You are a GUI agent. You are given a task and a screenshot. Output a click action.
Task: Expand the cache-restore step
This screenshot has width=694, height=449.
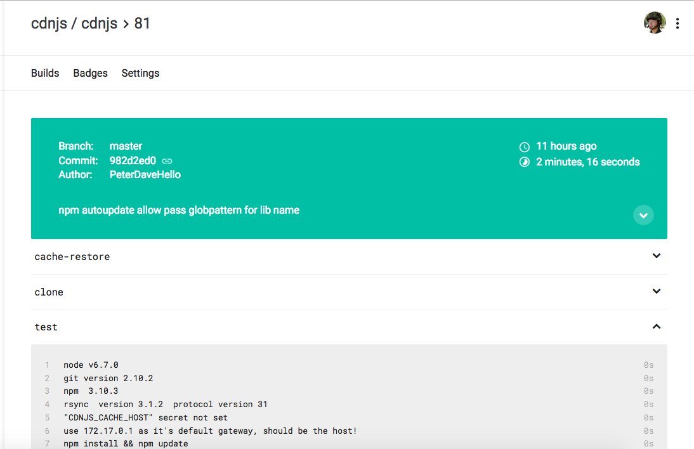657,256
